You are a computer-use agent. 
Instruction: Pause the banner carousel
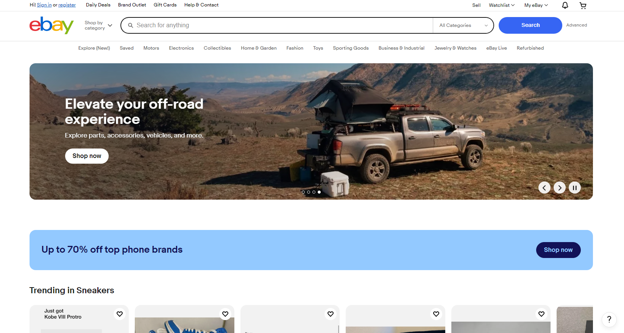tap(574, 188)
